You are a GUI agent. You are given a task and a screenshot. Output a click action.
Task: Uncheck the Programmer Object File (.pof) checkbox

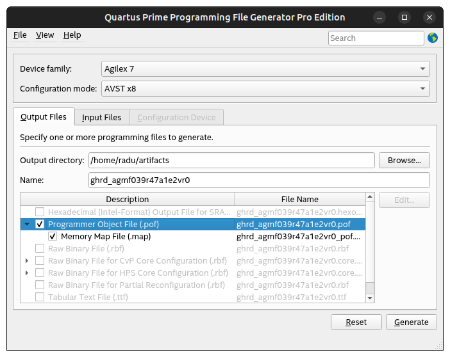(x=40, y=224)
